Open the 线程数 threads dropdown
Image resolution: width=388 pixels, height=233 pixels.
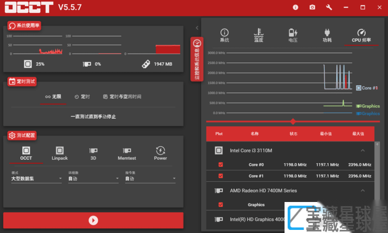(93, 178)
